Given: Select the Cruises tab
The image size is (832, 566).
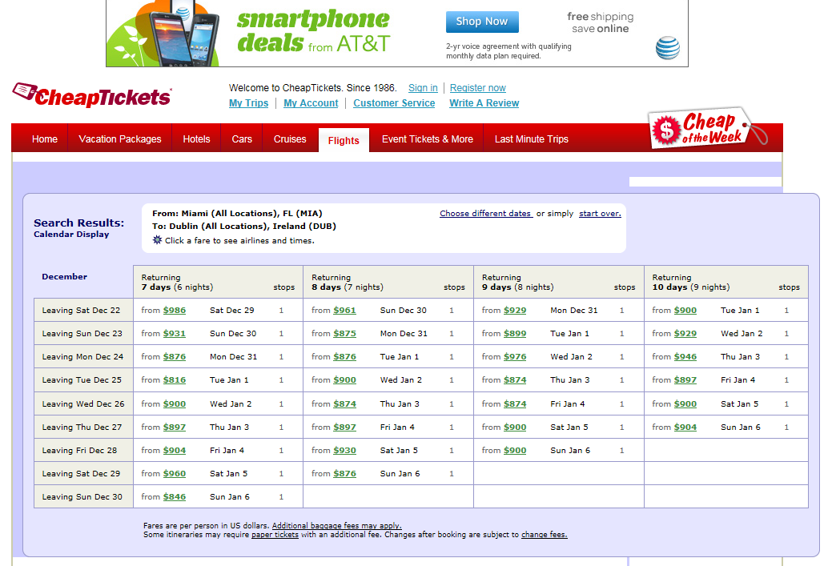Looking at the screenshot, I should tap(289, 138).
